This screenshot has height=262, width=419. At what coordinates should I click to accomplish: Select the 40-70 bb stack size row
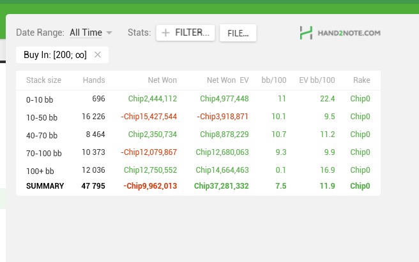[x=42, y=135]
